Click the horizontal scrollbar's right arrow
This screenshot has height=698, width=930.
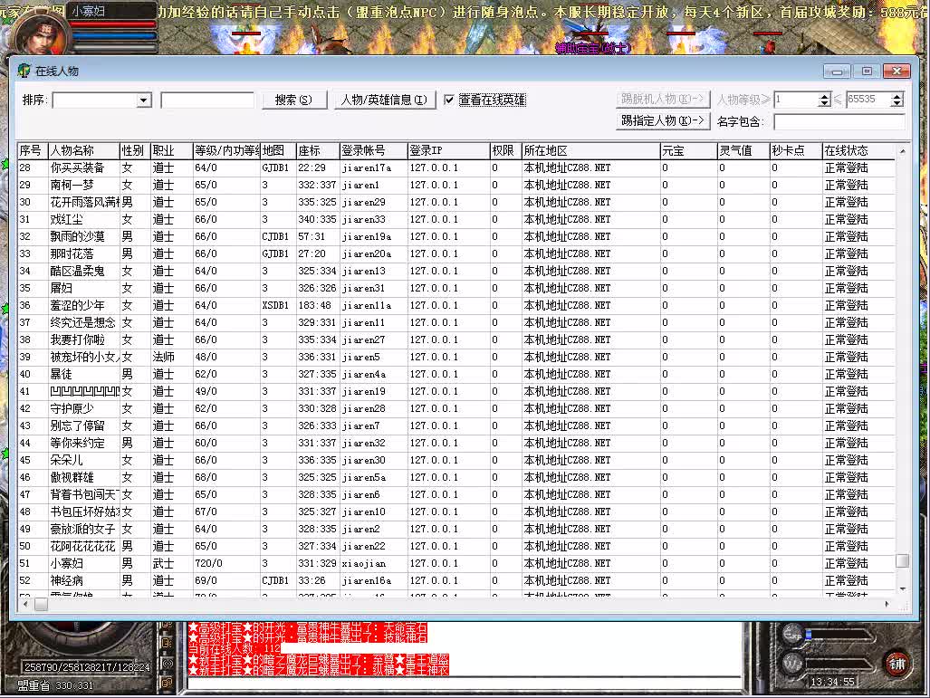point(887,603)
